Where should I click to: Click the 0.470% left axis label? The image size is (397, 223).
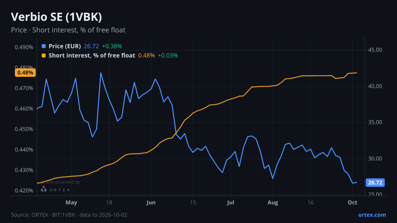[x=24, y=88]
